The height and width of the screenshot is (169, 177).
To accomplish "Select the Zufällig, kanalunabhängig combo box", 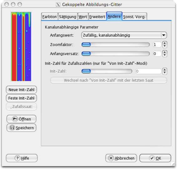I will [x=124, y=35].
